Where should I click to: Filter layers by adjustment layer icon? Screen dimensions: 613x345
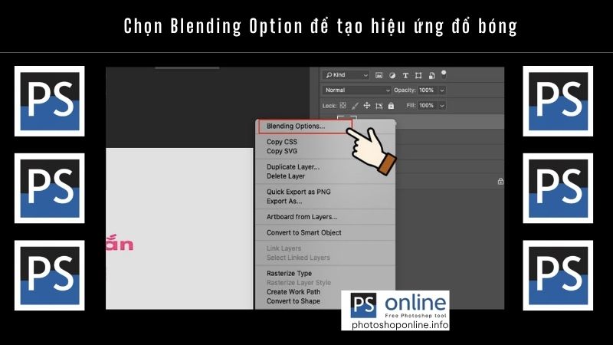(392, 75)
